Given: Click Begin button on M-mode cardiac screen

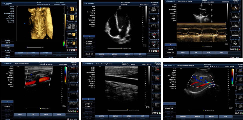Looking at the screenshot, I should tap(183, 53).
